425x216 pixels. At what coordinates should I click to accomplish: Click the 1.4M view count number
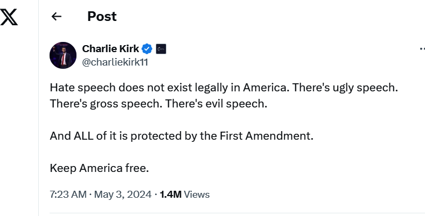pos(170,194)
